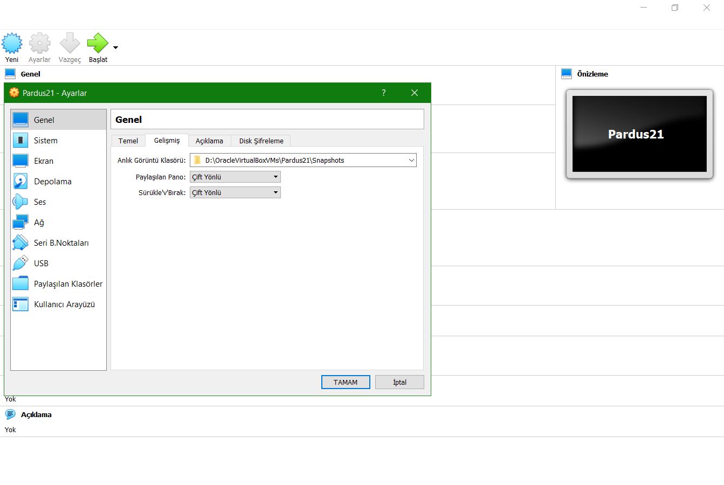Click the Ayarlar gear toolbar icon
Viewport: 724px width, 485px height.
point(40,43)
